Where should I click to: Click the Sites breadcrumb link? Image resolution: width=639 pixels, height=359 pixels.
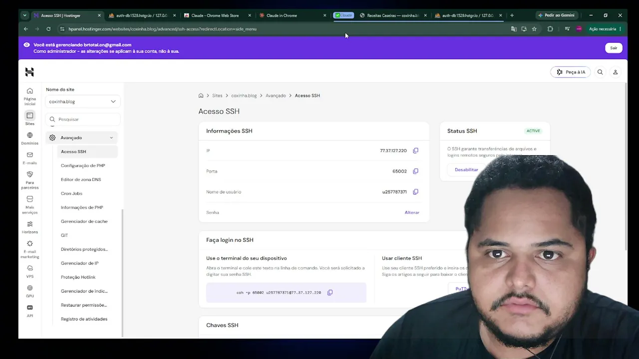coord(217,95)
